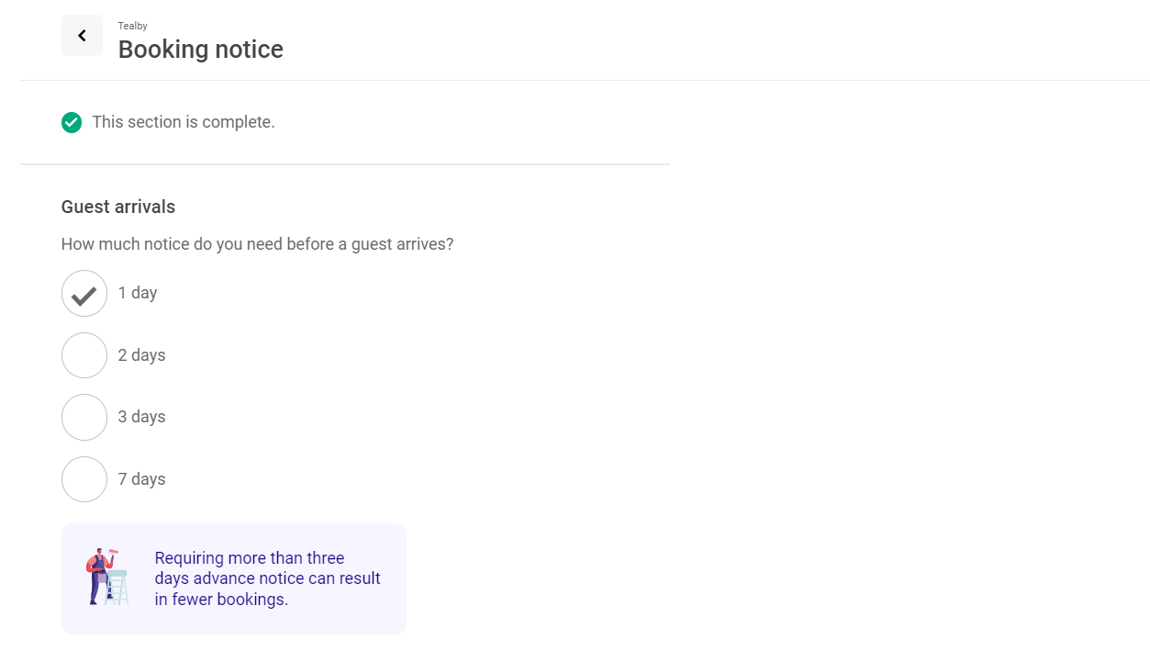1150x662 pixels.
Task: Click the "Guest arrivals" heading
Action: 118,208
